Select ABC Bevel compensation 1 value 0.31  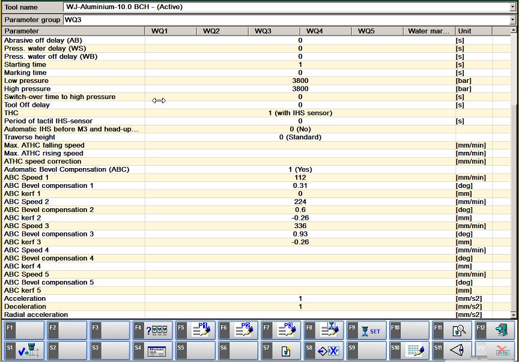click(x=300, y=186)
